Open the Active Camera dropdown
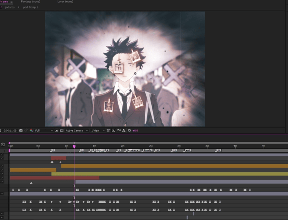The height and width of the screenshot is (220, 288). 77,131
